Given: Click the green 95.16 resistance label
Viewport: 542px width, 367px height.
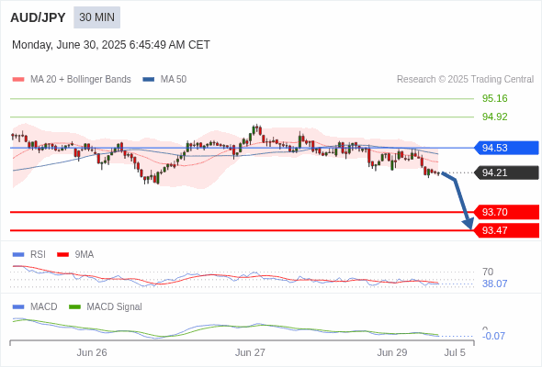Looking at the screenshot, I should (x=494, y=98).
